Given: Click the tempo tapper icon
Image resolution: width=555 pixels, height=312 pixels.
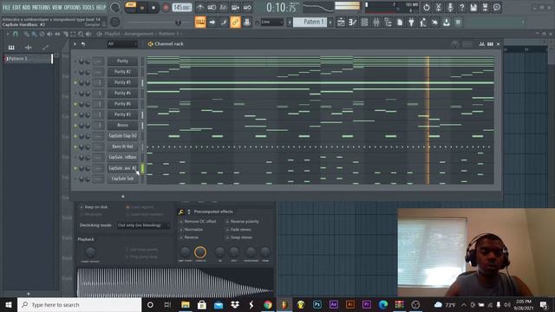Looking at the screenshot, I should pos(423,23).
